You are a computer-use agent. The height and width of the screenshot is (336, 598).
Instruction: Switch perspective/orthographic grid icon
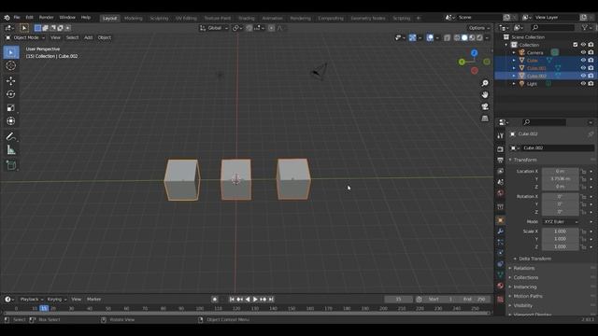[x=485, y=119]
